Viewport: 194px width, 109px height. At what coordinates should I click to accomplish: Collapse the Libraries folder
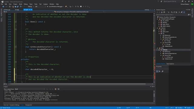157,28
